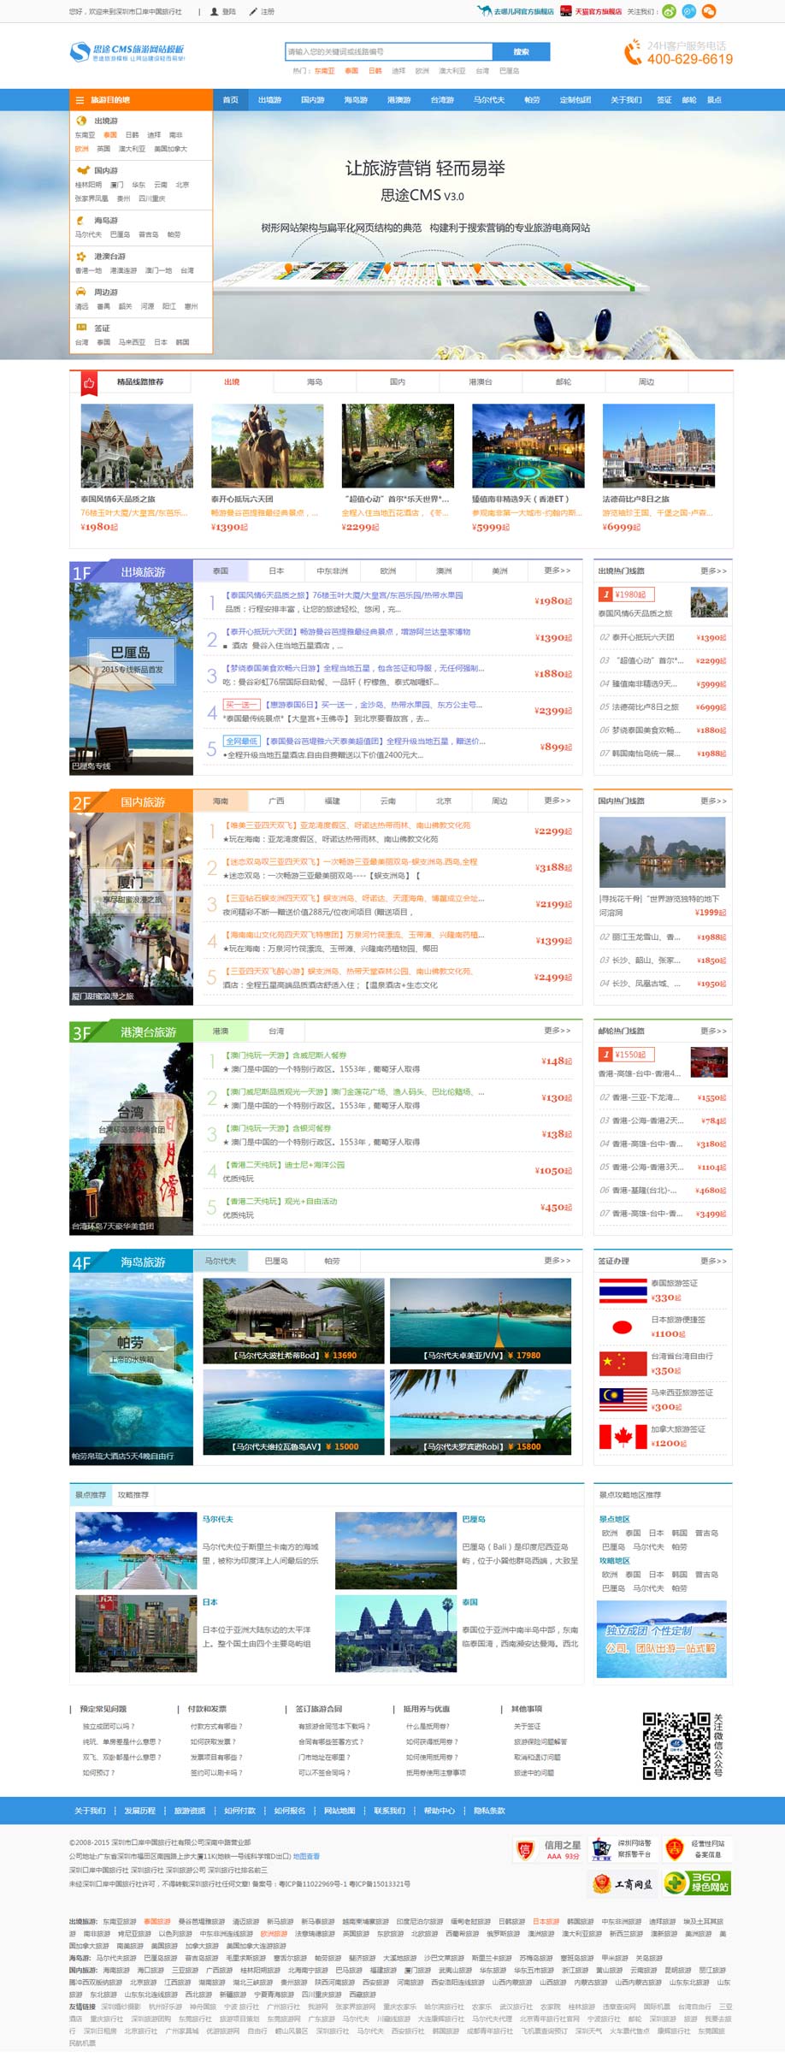Switch to 中东非洲 tab in 出境旅游

[x=332, y=570]
